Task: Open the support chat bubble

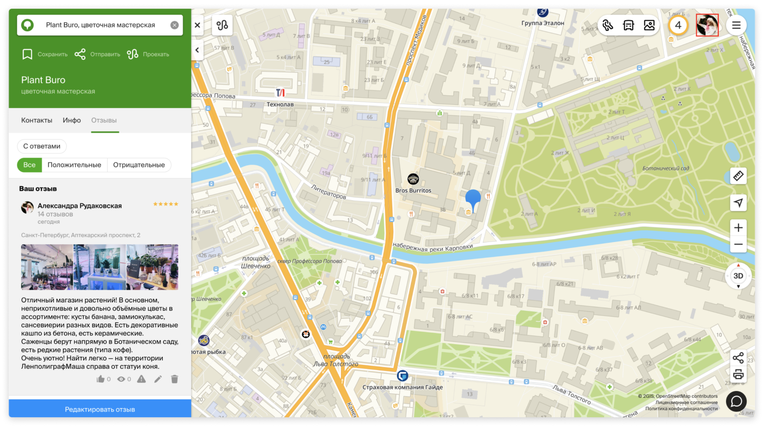Action: coord(736,401)
